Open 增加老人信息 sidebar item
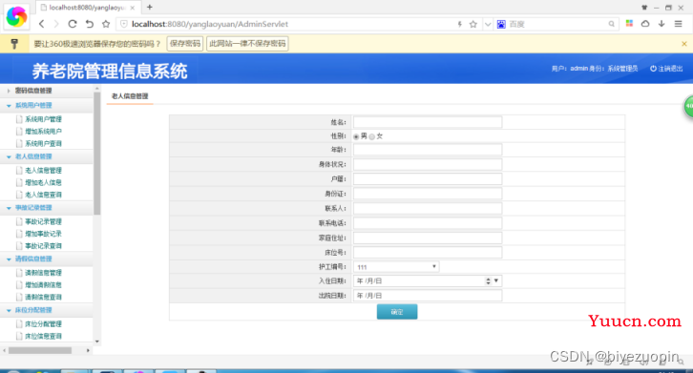Screen dimensions: 693x373 pyautogui.click(x=43, y=182)
